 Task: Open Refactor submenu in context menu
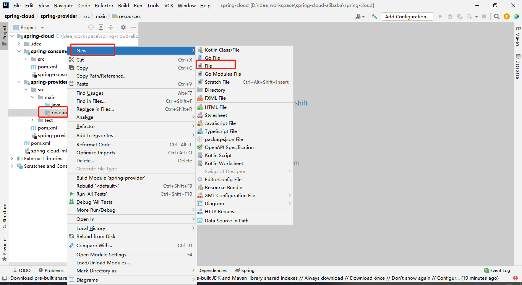(x=131, y=126)
